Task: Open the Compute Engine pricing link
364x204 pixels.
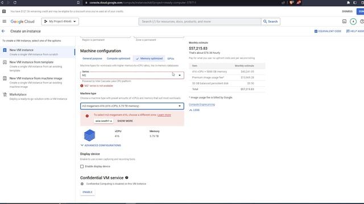Action: (202, 104)
